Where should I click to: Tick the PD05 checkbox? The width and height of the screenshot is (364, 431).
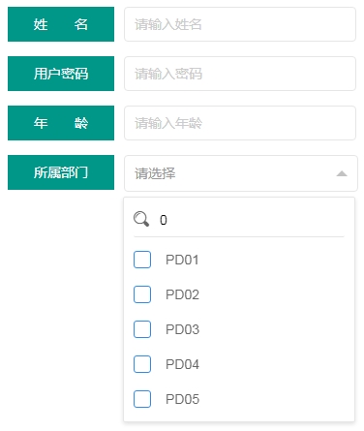[x=142, y=399]
